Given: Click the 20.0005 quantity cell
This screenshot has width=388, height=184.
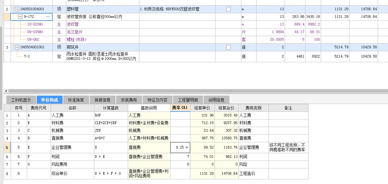Looking at the screenshot, I should pyautogui.click(x=270, y=39).
